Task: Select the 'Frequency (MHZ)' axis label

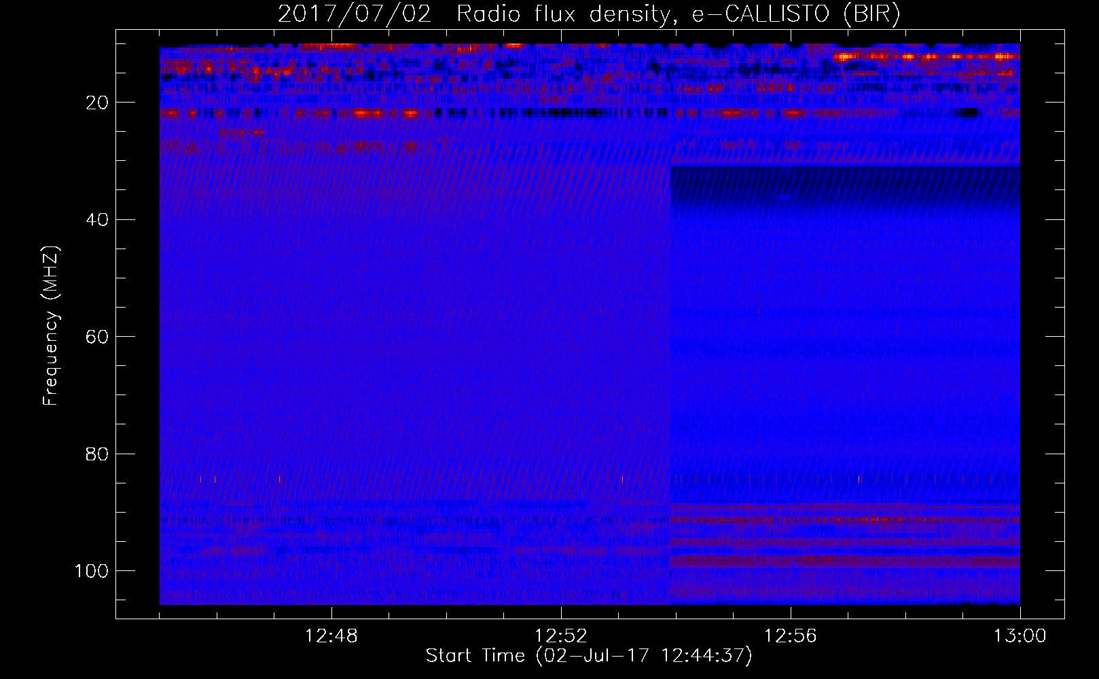Action: click(x=51, y=325)
